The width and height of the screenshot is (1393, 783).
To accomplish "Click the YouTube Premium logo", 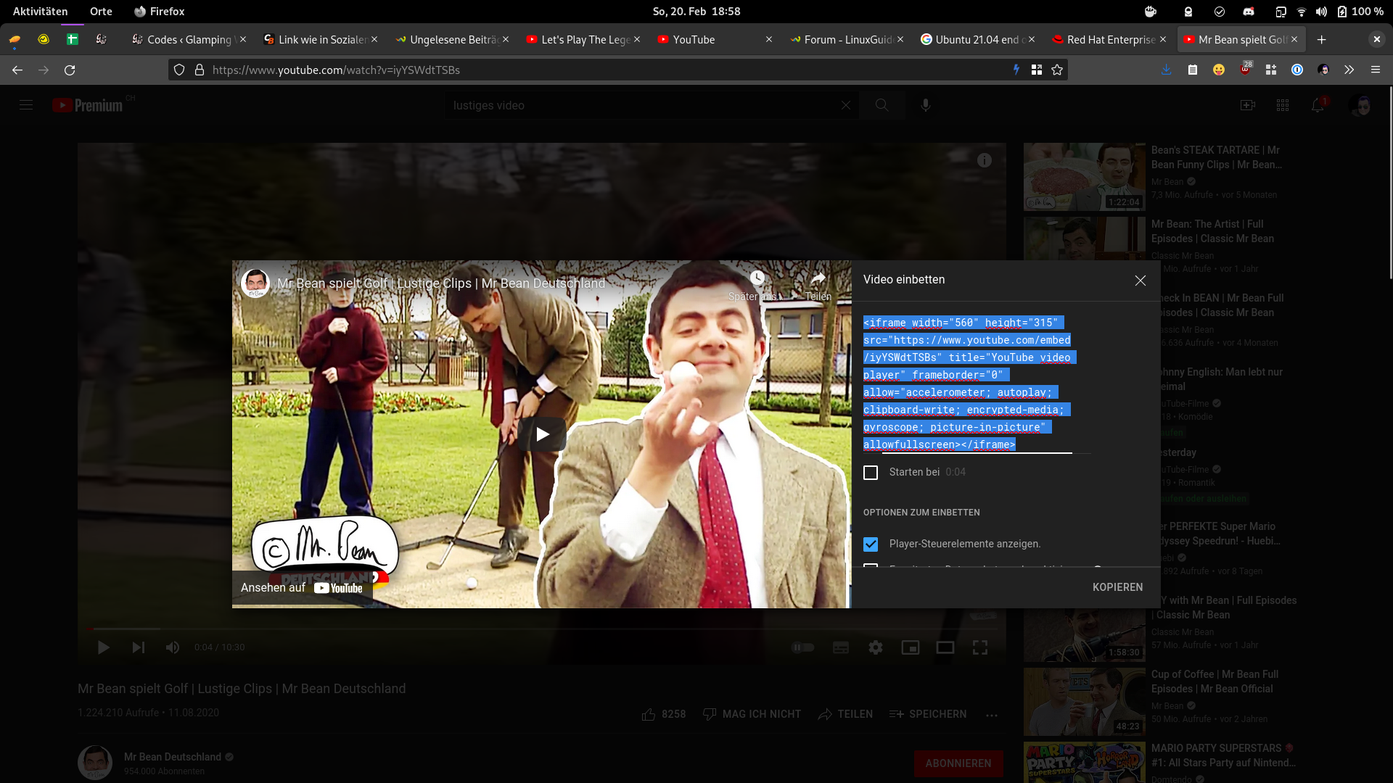I will tap(88, 105).
